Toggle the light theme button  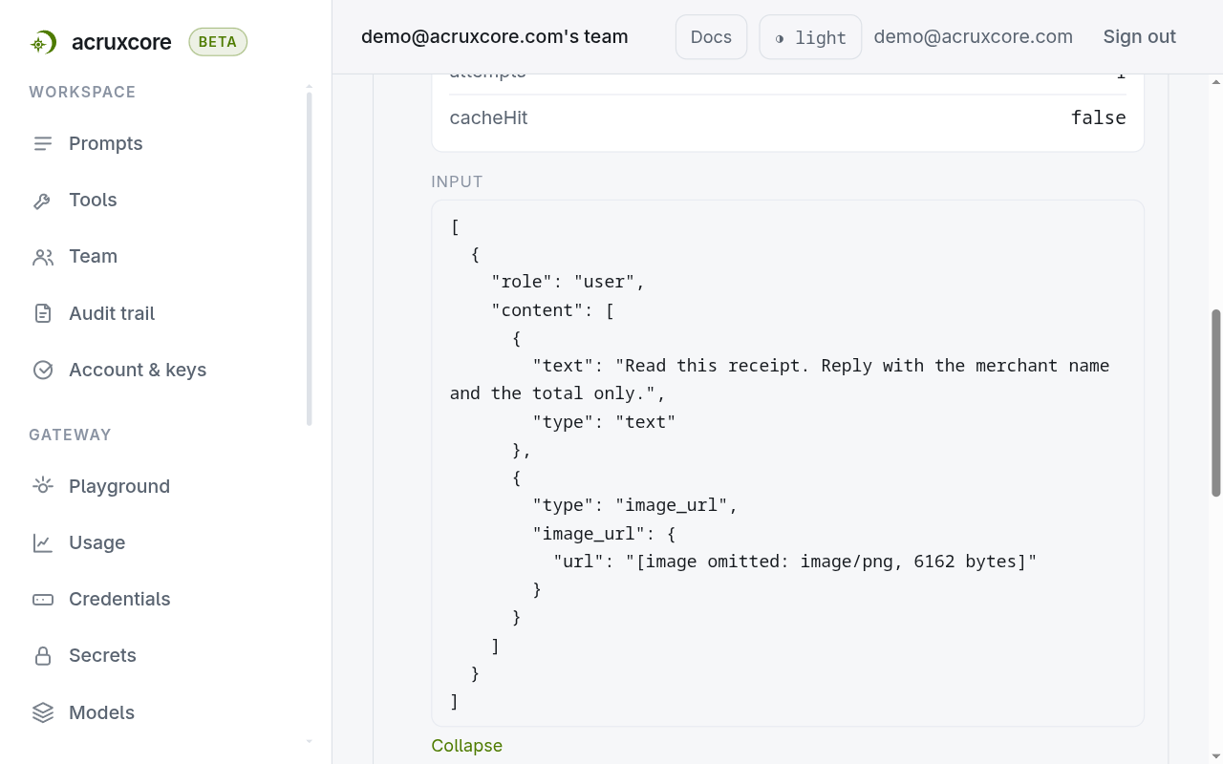coord(810,37)
